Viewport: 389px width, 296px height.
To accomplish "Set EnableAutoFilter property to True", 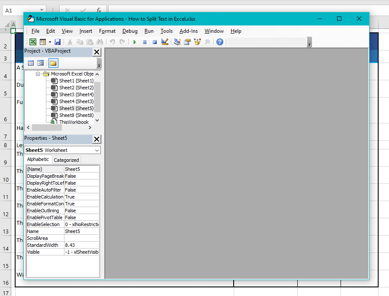I will point(80,189).
